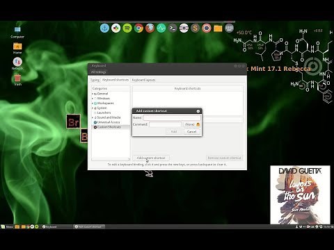
Task: Open the anchor Docky icon in the dock
Action: [x=104, y=28]
